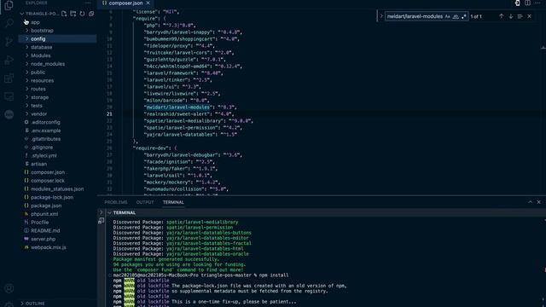Select the composer.json editor tab

125,3
